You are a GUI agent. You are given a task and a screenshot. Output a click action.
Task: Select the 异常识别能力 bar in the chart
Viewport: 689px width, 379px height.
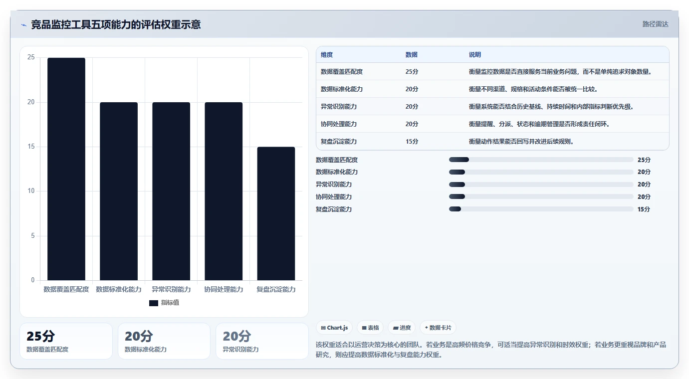coord(171,191)
